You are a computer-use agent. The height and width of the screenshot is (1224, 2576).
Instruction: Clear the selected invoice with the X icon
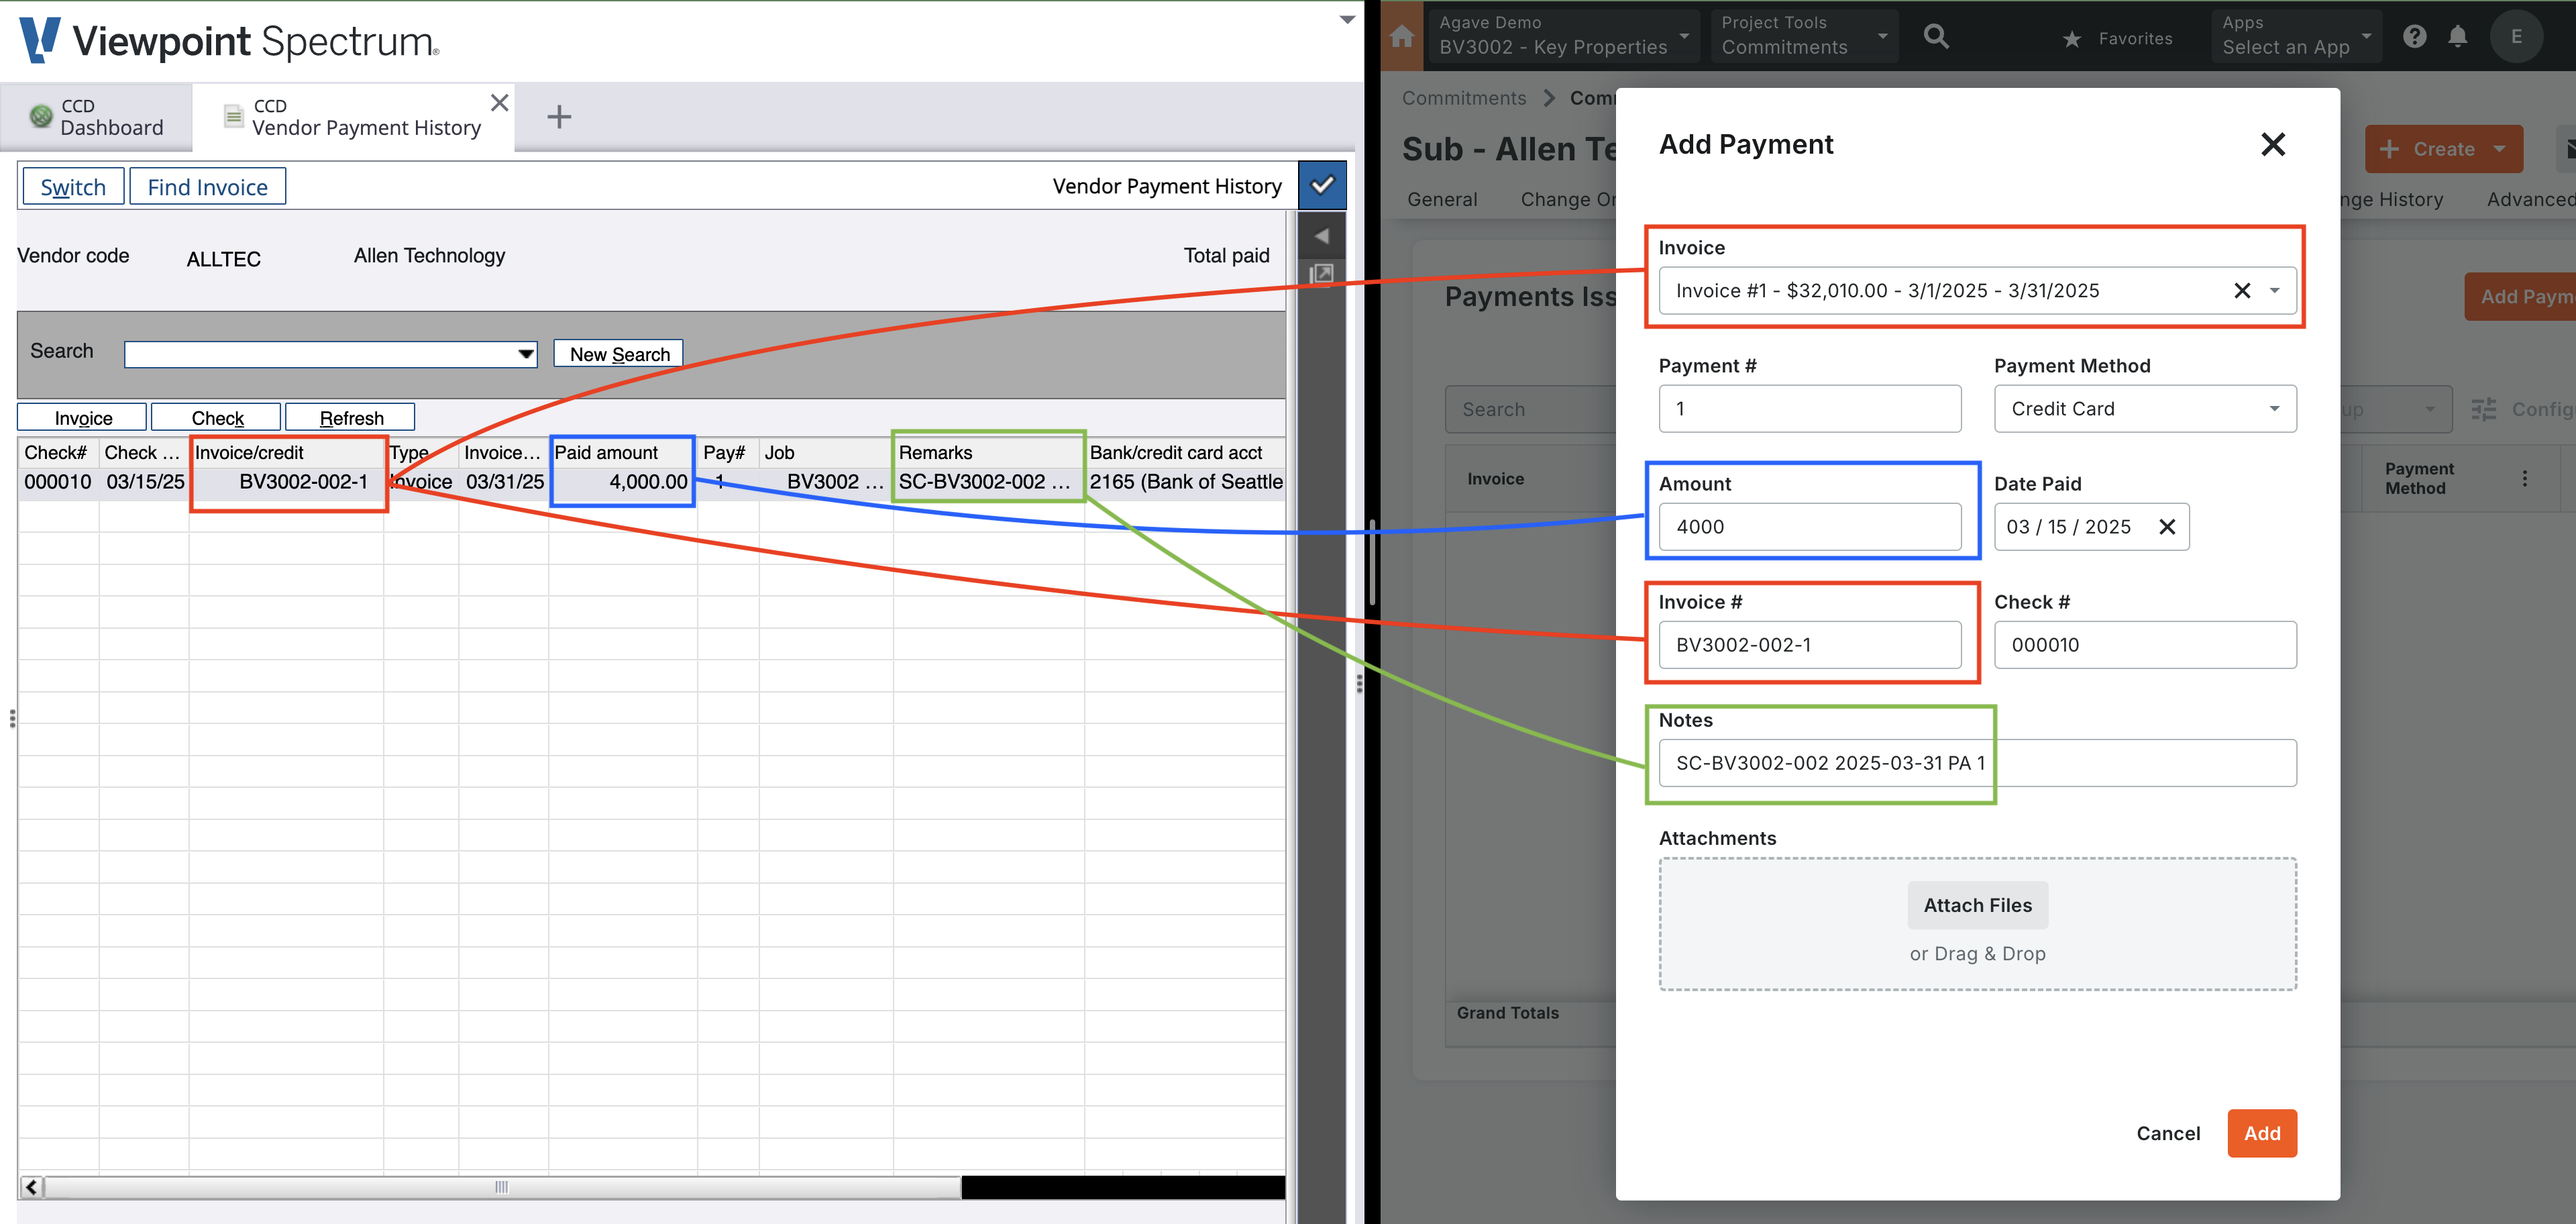click(2242, 291)
